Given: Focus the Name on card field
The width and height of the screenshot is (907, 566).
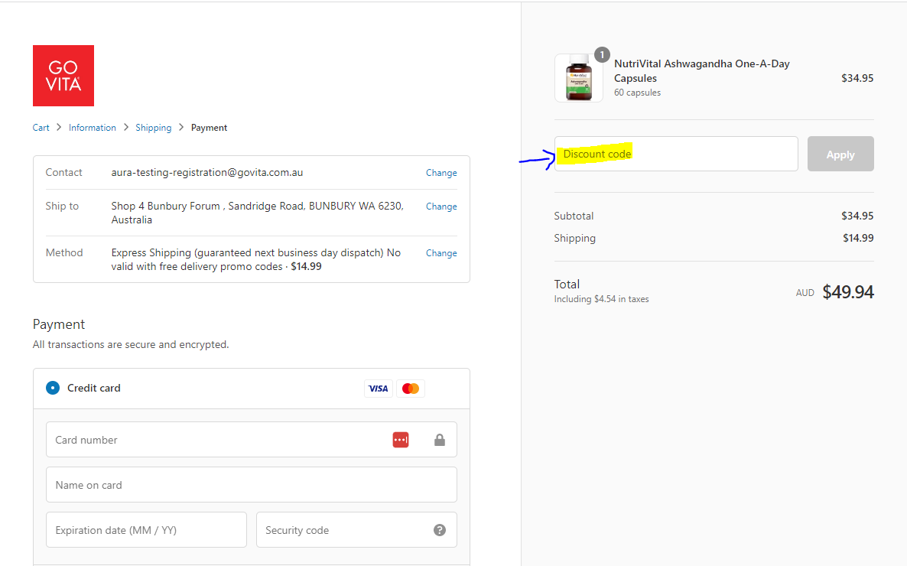Looking at the screenshot, I should coord(252,485).
